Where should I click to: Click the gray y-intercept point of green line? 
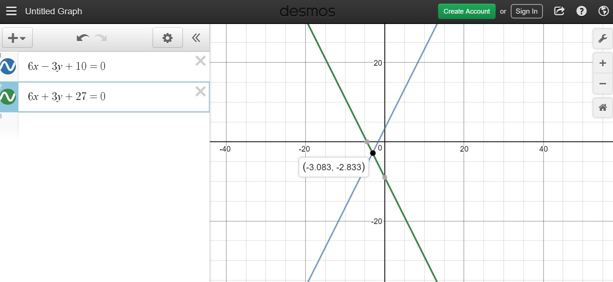(385, 177)
